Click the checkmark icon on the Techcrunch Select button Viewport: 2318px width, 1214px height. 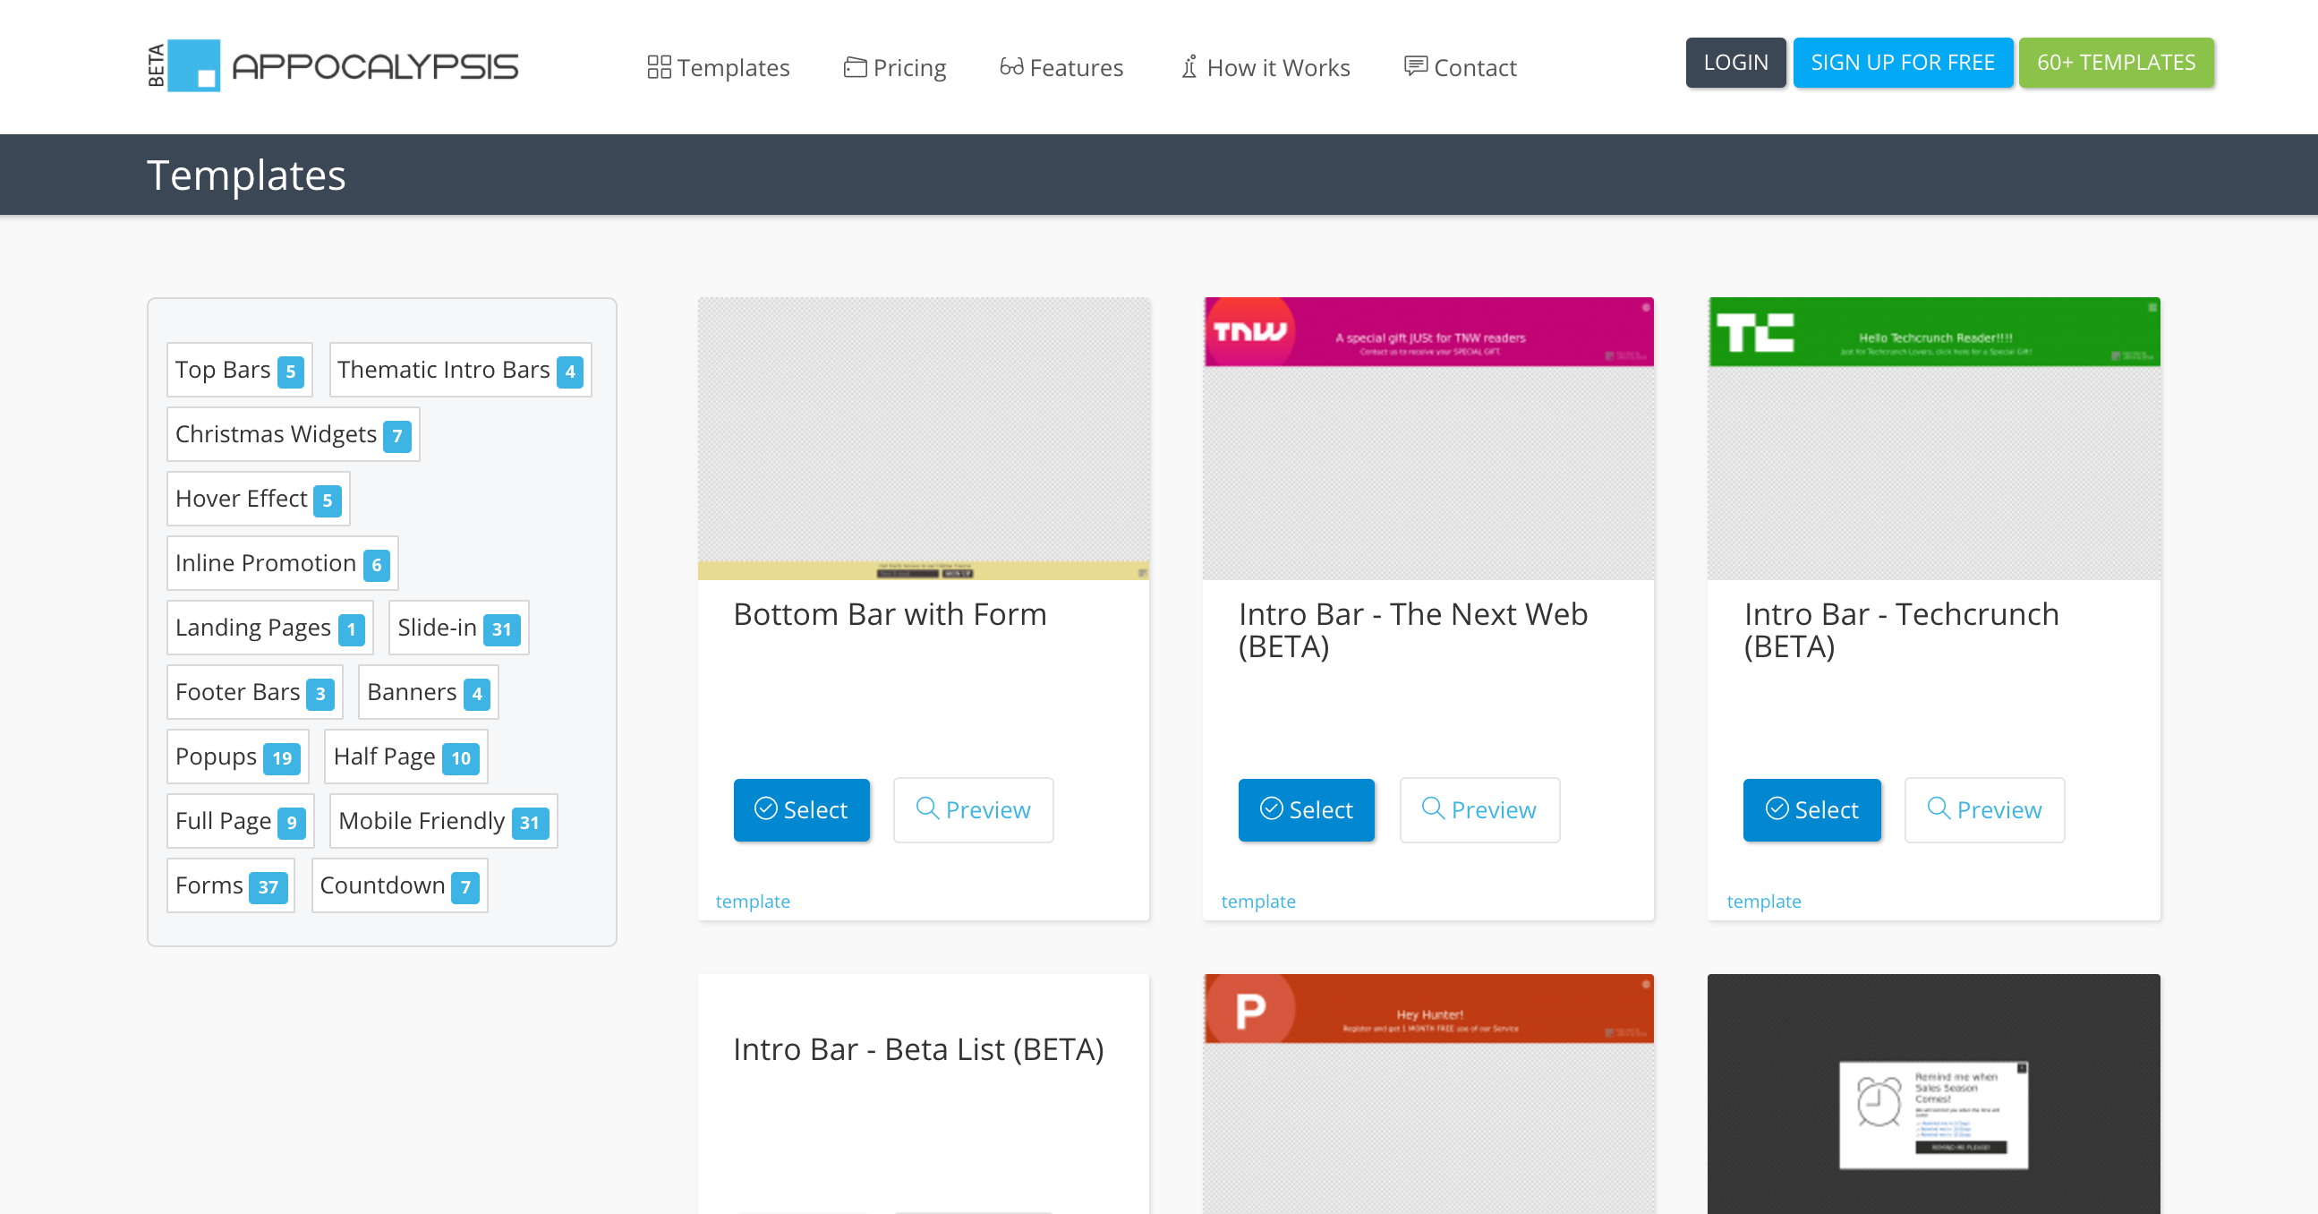[1777, 808]
